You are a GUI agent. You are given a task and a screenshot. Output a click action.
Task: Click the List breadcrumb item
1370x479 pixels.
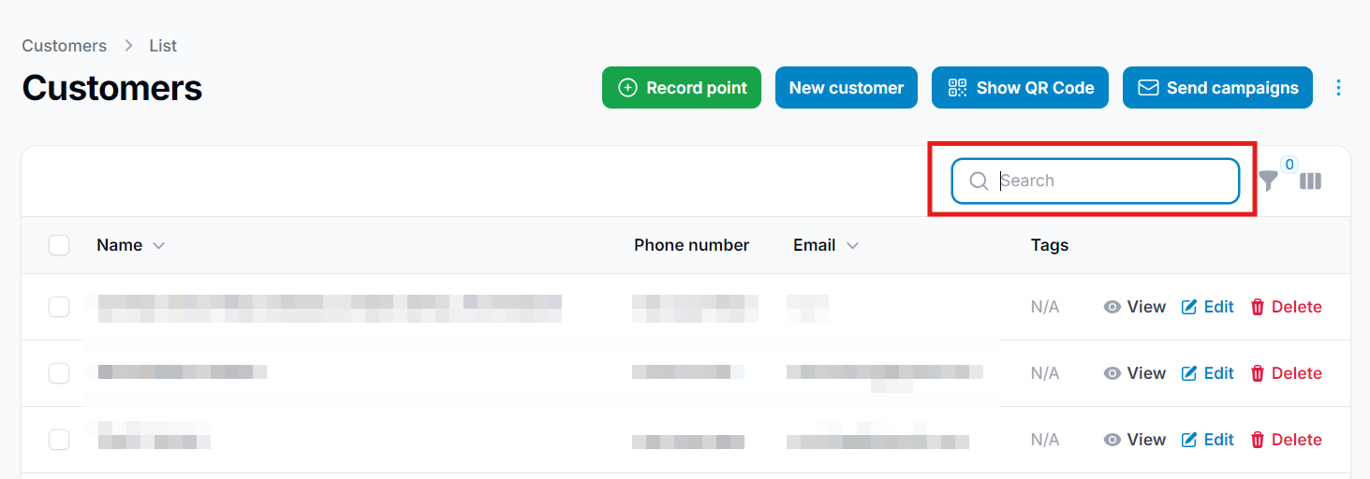(163, 46)
